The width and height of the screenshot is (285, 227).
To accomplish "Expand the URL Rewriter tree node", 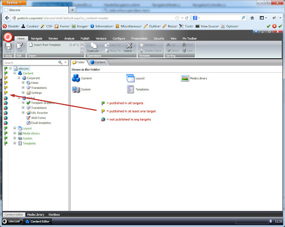I will pos(23,113).
